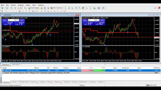This screenshot has width=161, height=90.
Task: Open the red notification badge icon
Action: tap(159, 8)
